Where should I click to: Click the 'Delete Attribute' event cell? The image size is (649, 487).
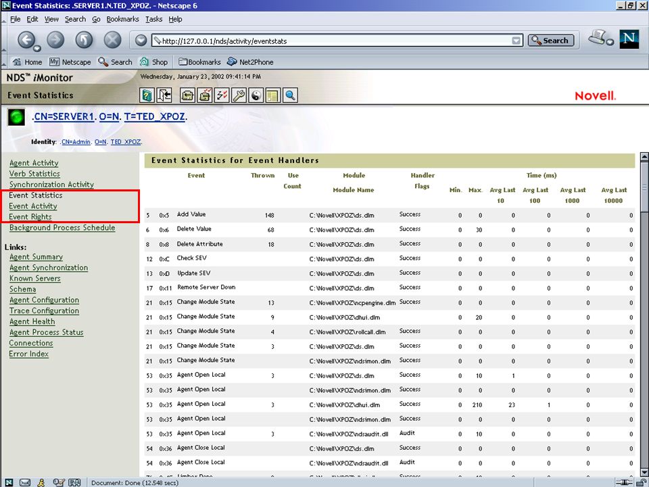point(200,244)
